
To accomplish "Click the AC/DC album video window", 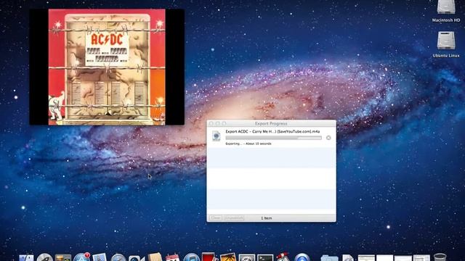I will [x=107, y=67].
